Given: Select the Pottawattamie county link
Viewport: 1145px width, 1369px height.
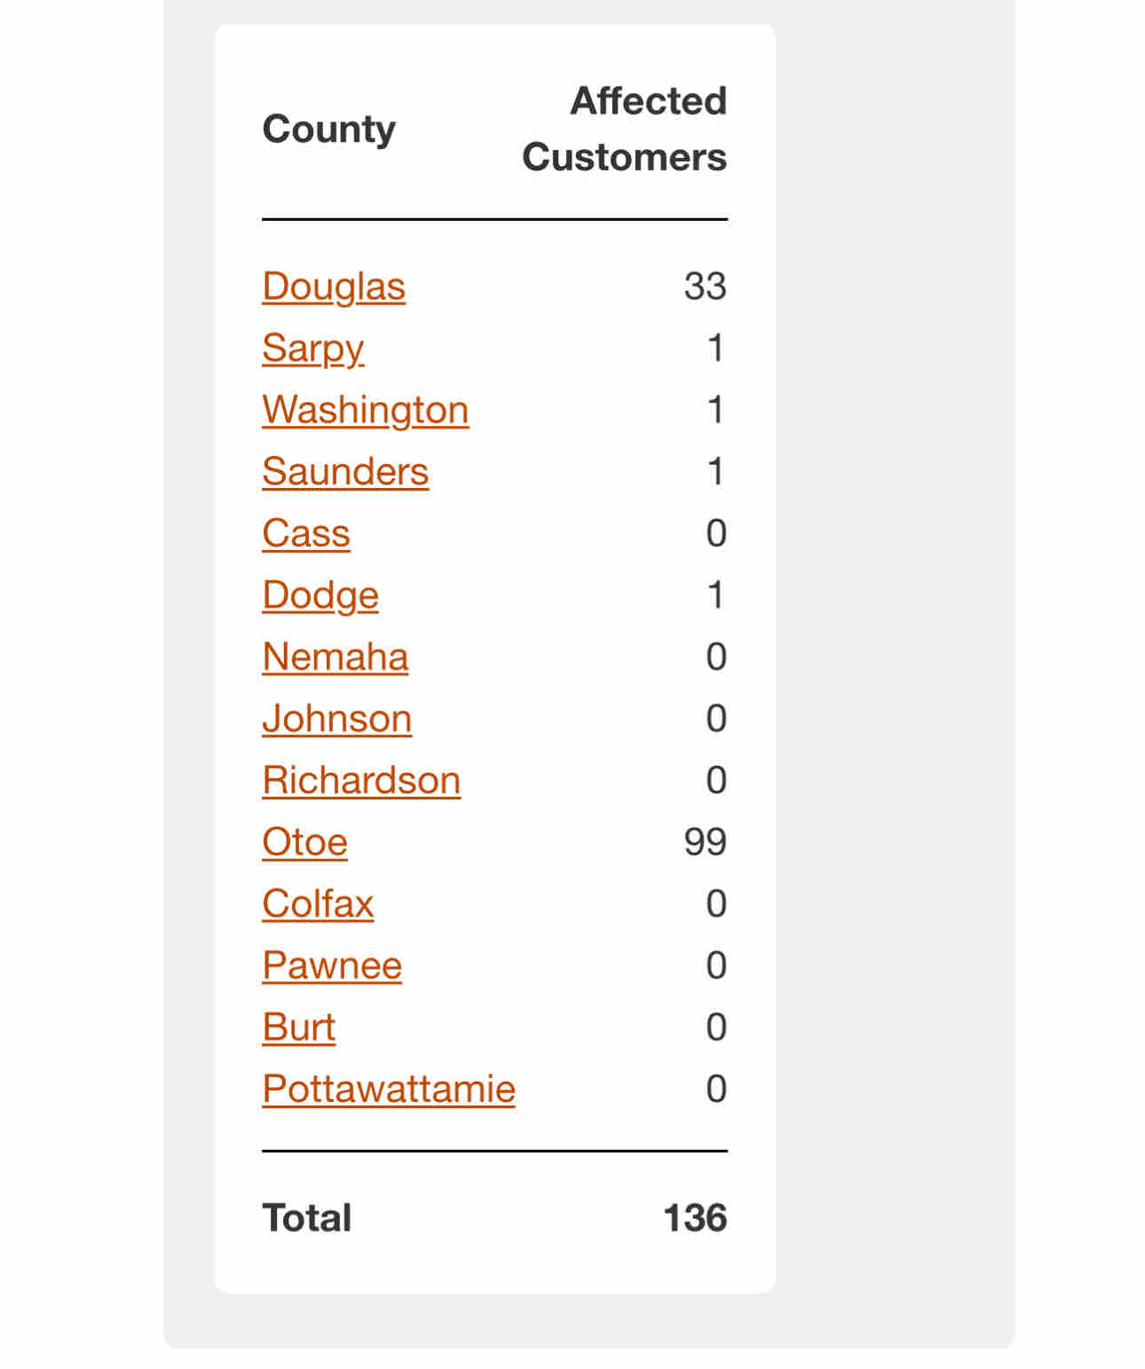Looking at the screenshot, I should [389, 1090].
